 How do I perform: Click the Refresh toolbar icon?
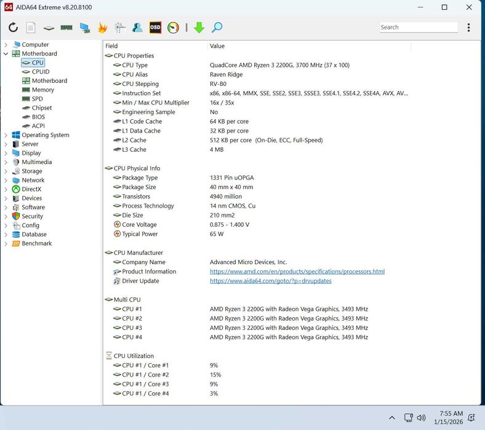coord(13,28)
